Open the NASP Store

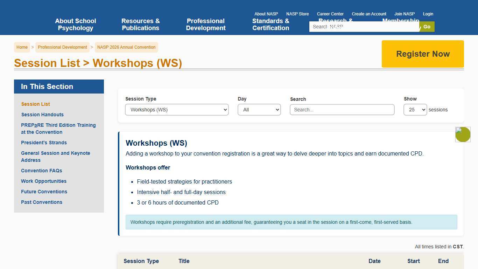point(297,14)
